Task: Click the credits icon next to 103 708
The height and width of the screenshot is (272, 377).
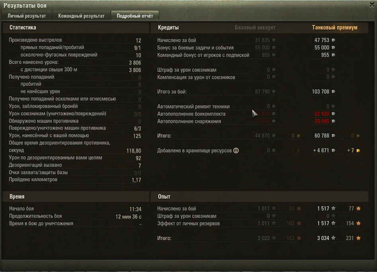Action: [x=333, y=92]
